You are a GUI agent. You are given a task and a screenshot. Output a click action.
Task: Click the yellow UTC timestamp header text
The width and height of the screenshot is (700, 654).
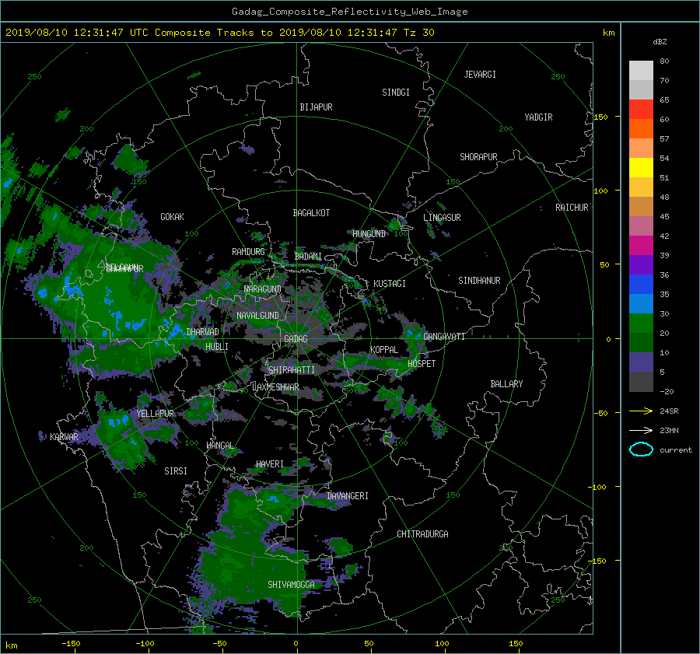[x=219, y=33]
